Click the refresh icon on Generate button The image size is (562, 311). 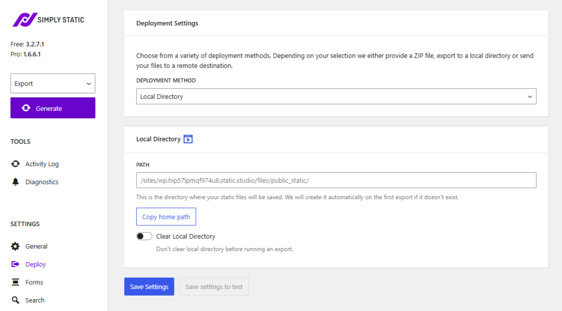point(26,108)
